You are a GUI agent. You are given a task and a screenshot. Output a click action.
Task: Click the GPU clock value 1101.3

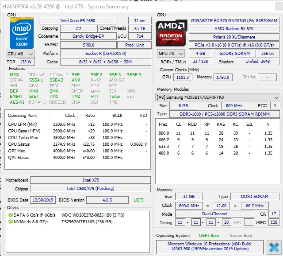tap(183, 77)
